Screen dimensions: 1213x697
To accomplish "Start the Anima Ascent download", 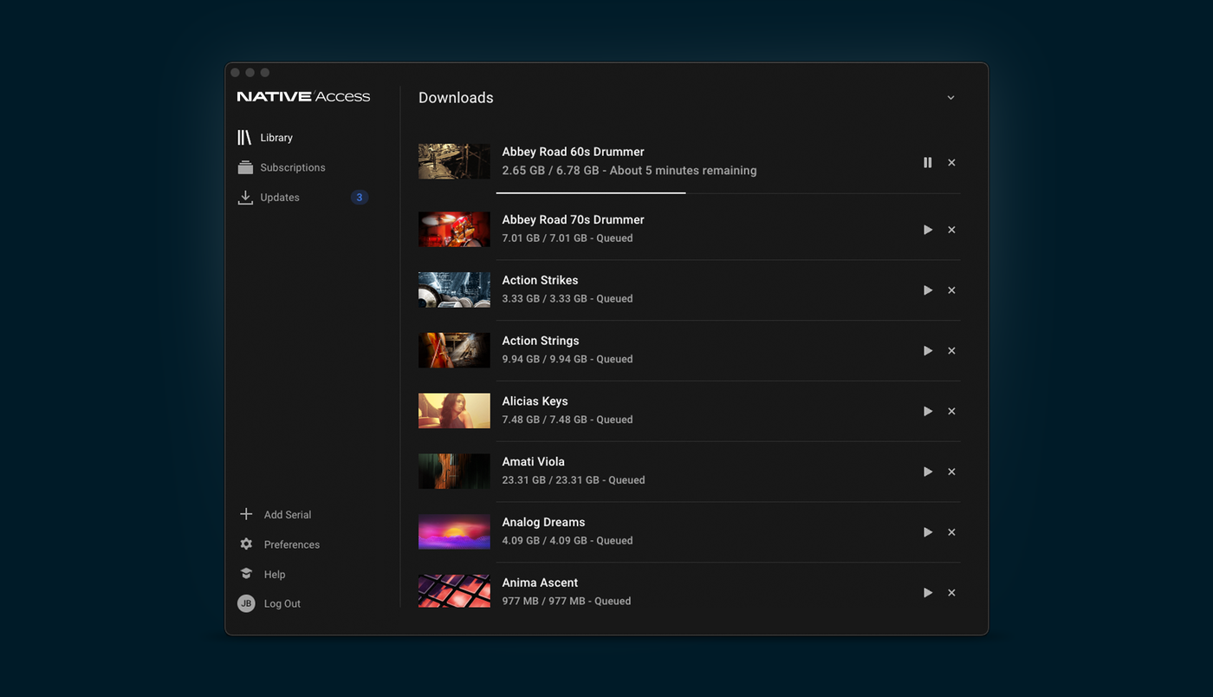I will tap(928, 593).
